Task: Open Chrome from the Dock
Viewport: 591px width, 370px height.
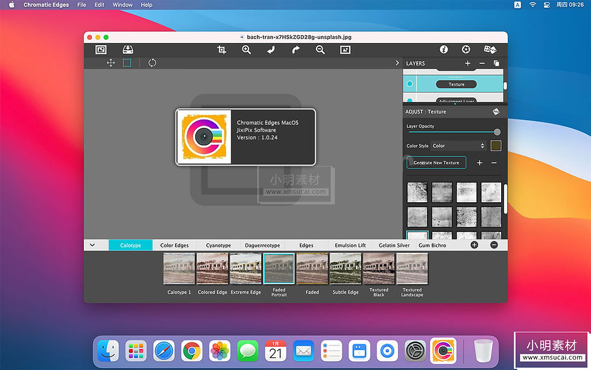Action: [x=192, y=351]
